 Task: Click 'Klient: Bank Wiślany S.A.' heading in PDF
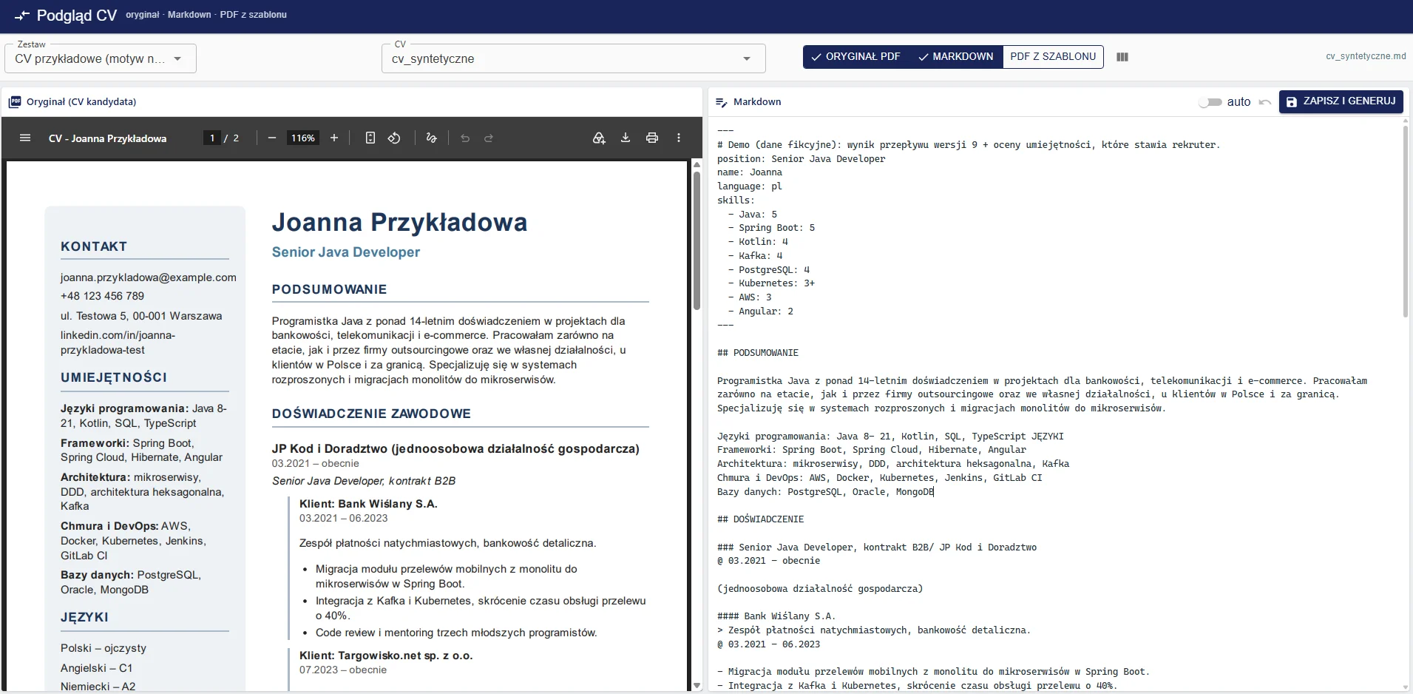(x=368, y=504)
